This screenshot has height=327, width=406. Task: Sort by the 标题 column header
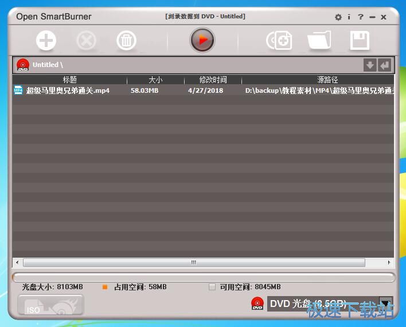click(x=69, y=80)
